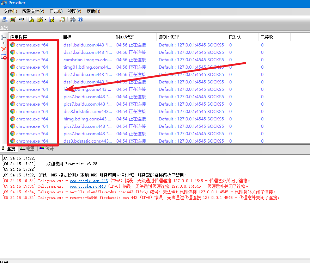Switch to the 流量 tab
Viewport: 310px width, 263px height.
coord(27,149)
